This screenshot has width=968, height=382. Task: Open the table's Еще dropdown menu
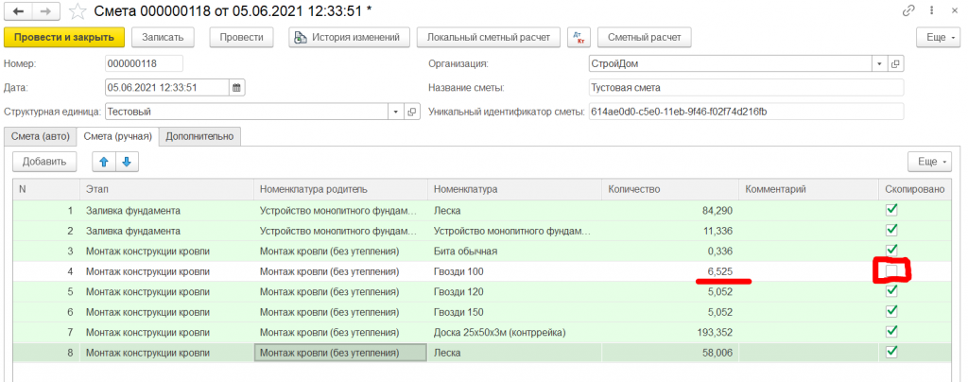932,162
